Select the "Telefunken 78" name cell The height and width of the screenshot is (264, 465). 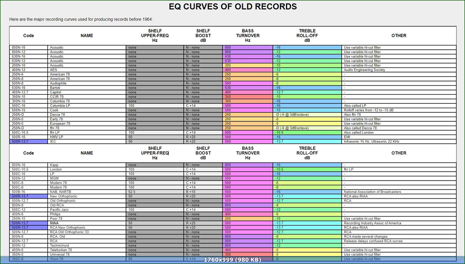click(x=86, y=250)
